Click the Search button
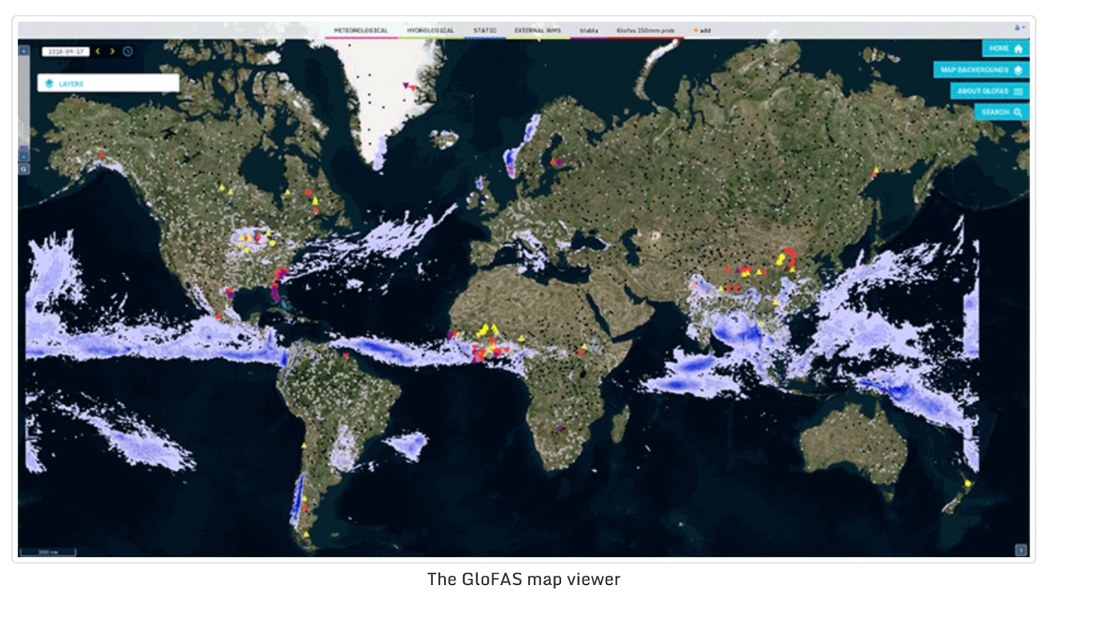This screenshot has height=618, width=1102. [1002, 112]
